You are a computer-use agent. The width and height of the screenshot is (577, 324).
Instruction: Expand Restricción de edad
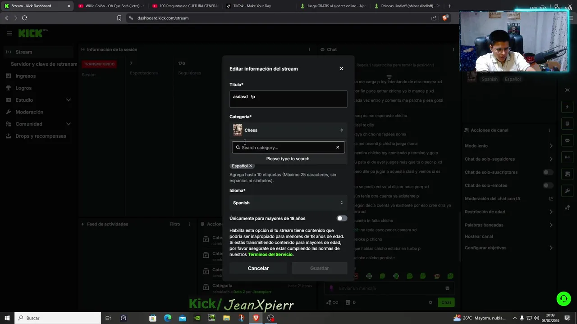(551, 212)
